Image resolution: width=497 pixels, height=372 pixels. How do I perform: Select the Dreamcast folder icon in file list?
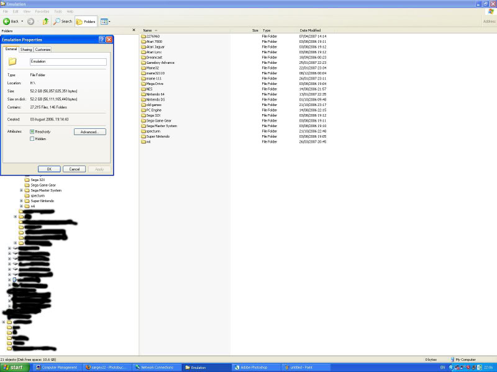143,57
